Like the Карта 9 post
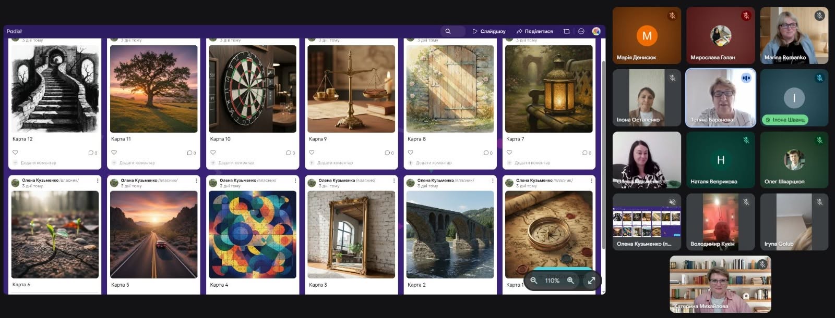Image resolution: width=835 pixels, height=318 pixels. [312, 152]
